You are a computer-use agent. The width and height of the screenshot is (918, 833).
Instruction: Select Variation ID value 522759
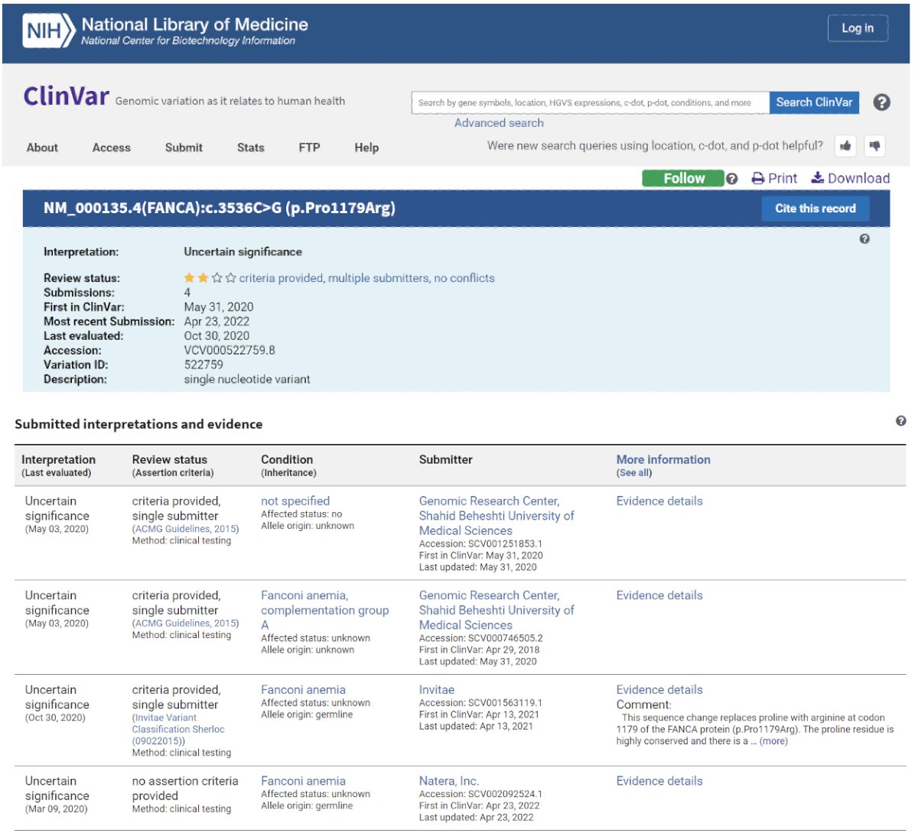203,365
